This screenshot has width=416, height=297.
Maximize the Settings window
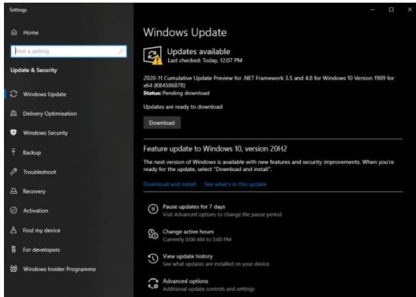(x=392, y=9)
